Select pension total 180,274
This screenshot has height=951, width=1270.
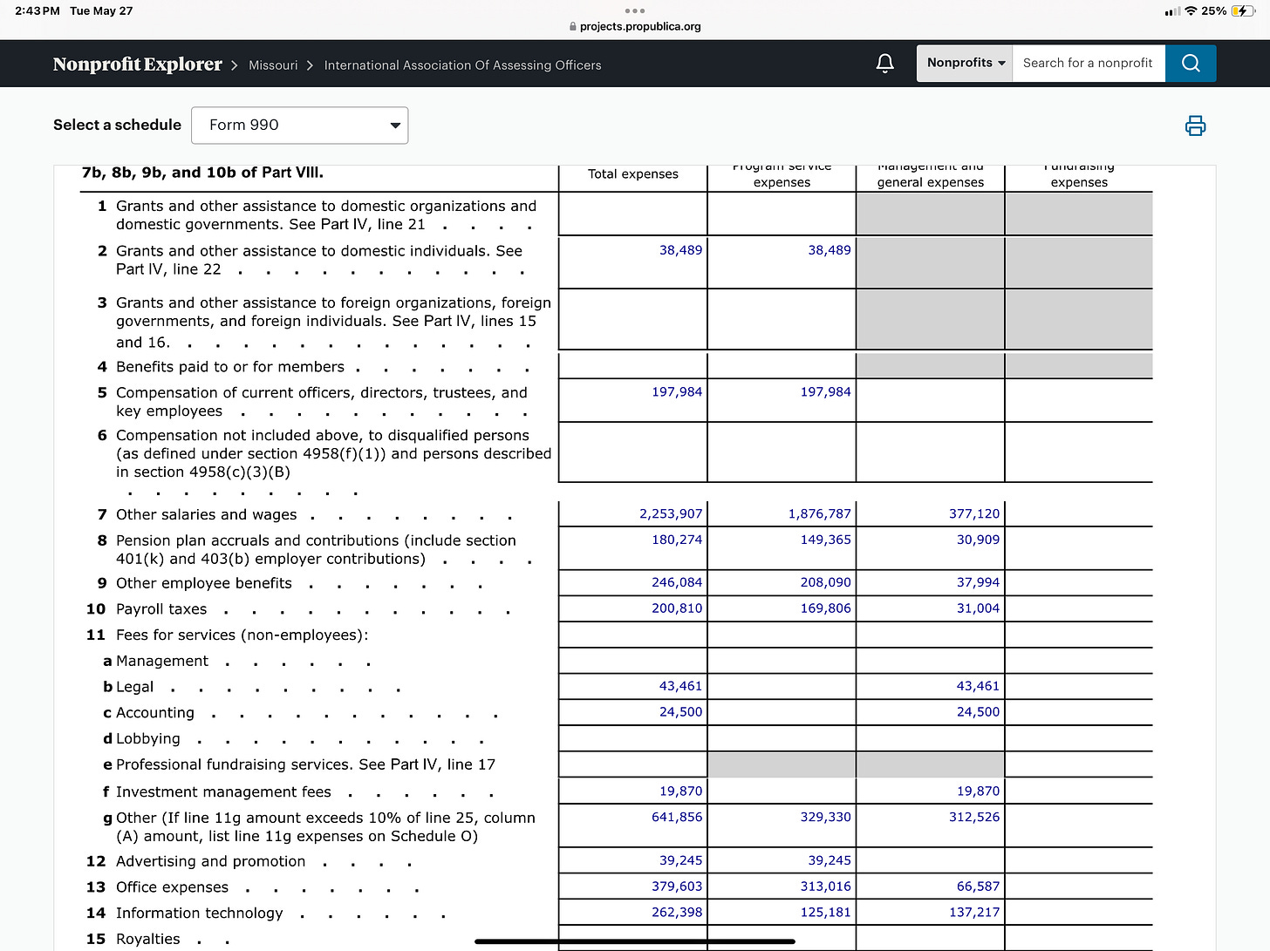tap(677, 540)
